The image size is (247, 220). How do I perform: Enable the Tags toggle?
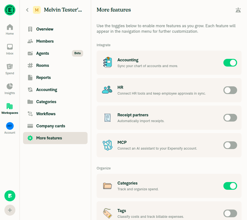point(230,213)
